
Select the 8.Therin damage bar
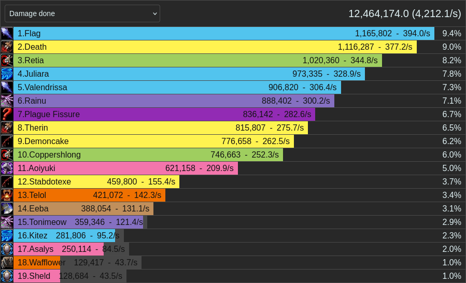[x=161, y=128]
